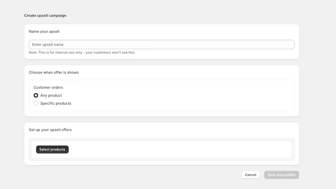Cancel the upsell campaign creation
This screenshot has height=189, width=336.
250,175
